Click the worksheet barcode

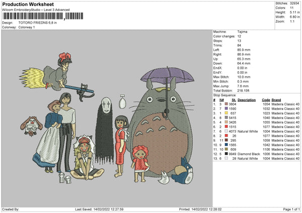pyautogui.click(x=43, y=16)
